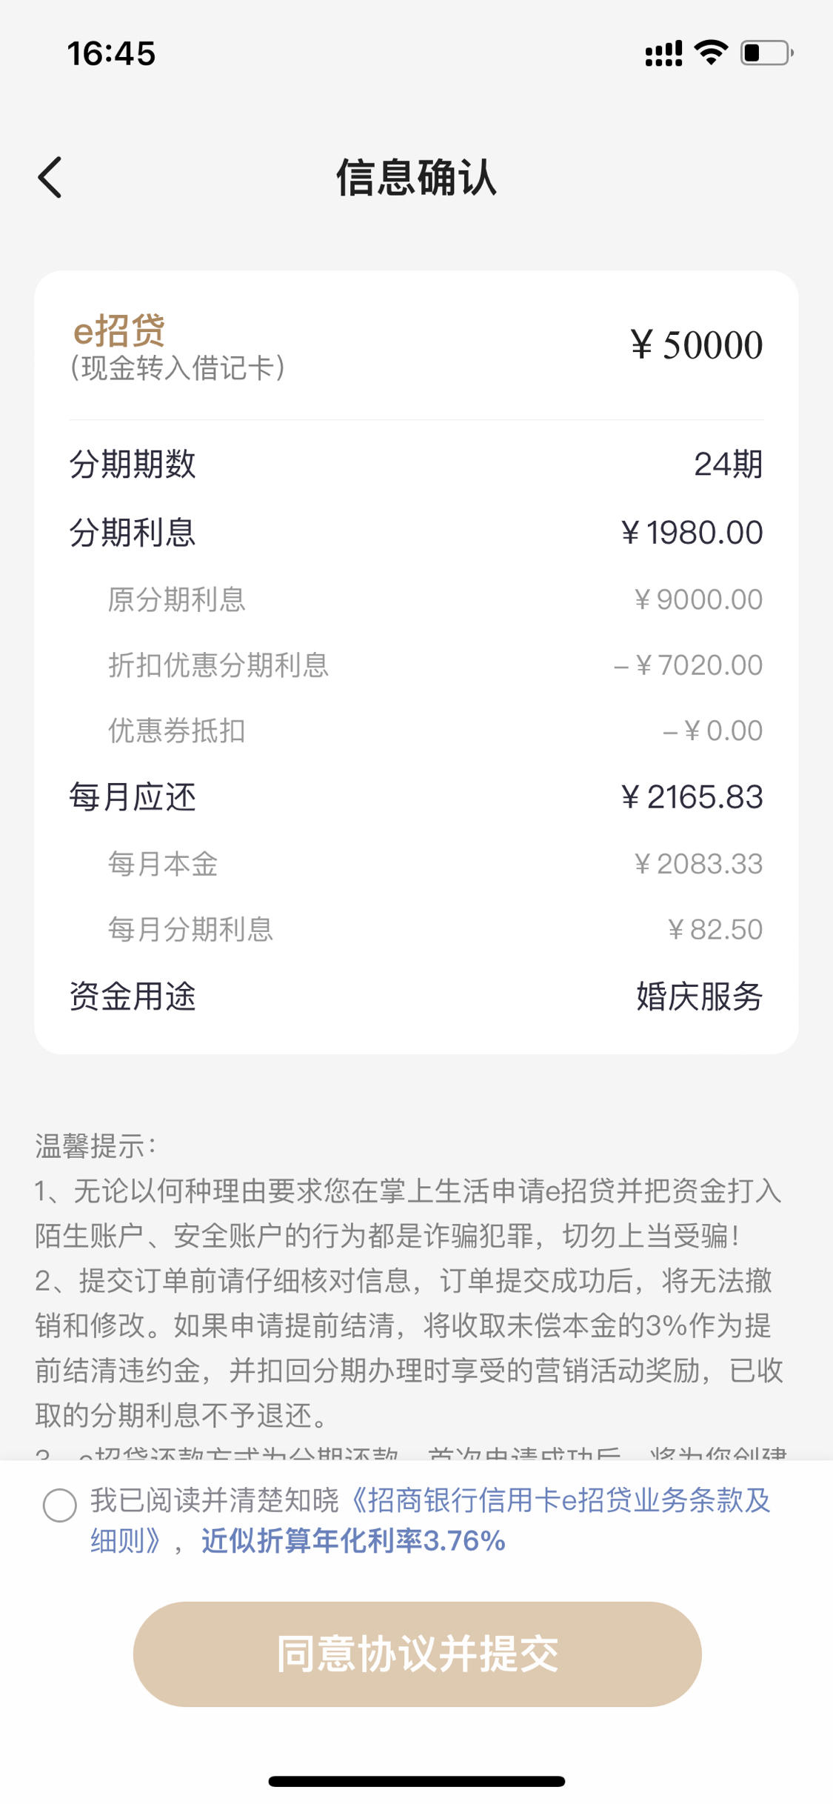Tap the 每月应还 ¥2165.83 row
This screenshot has width=833, height=1804.
coord(416,797)
